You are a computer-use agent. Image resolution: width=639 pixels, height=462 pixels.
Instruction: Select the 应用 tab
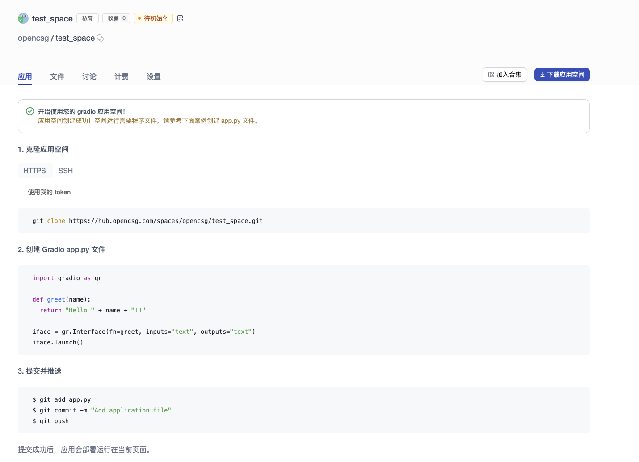point(25,76)
